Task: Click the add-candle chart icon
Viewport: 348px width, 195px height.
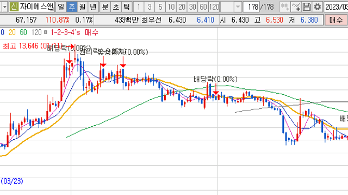Action: [x=285, y=7]
